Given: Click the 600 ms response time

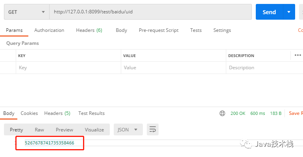Looking at the screenshot, I should pos(258,113).
